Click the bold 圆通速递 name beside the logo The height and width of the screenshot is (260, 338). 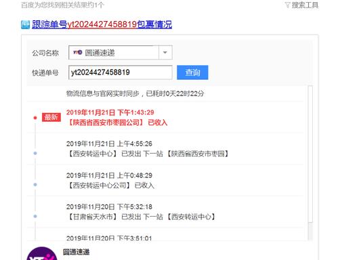point(77,252)
